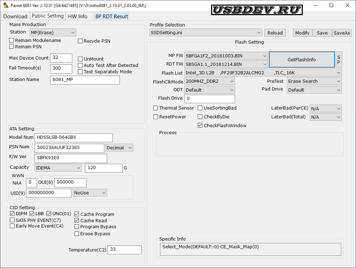Uncheck the Cache Read checkbox
This screenshot has width=356, height=268.
[77, 220]
